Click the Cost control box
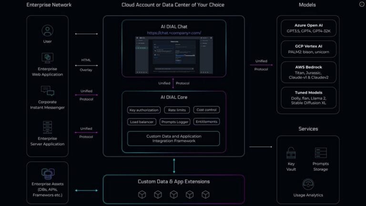Image resolution: width=366 pixels, height=206 pixels. click(x=206, y=110)
